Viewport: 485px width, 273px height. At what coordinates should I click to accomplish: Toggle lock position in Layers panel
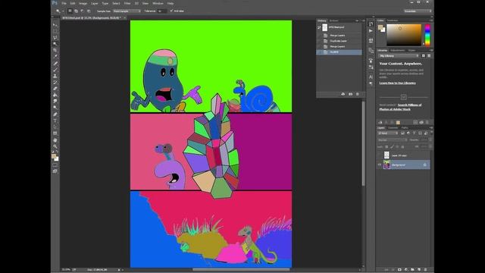[397, 146]
